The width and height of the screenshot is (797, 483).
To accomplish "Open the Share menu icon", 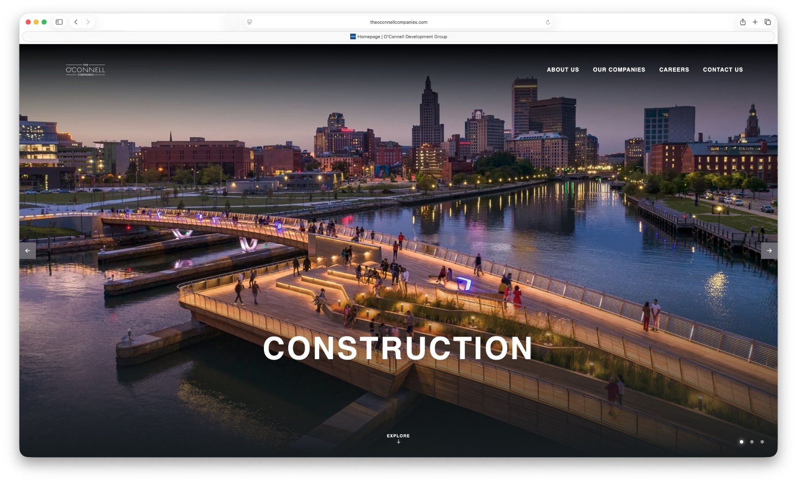I will tap(743, 22).
